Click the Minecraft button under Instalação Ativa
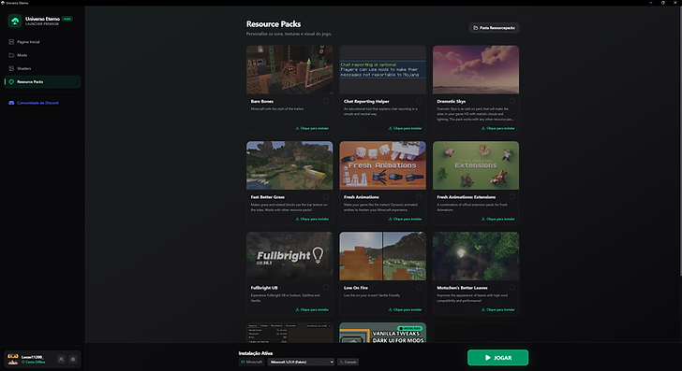Viewport: 682px width, 371px height. [252, 362]
